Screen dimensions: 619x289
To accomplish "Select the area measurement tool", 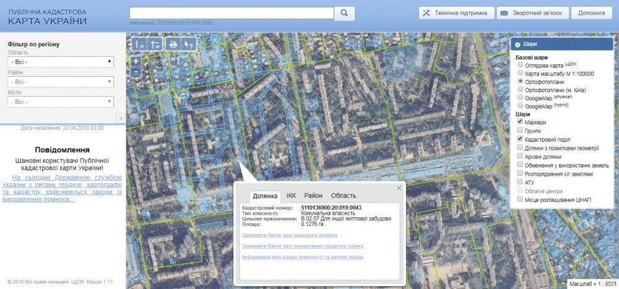I will click(x=155, y=45).
